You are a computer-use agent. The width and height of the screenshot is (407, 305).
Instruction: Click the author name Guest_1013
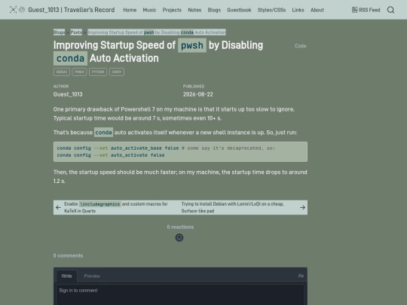pyautogui.click(x=68, y=94)
